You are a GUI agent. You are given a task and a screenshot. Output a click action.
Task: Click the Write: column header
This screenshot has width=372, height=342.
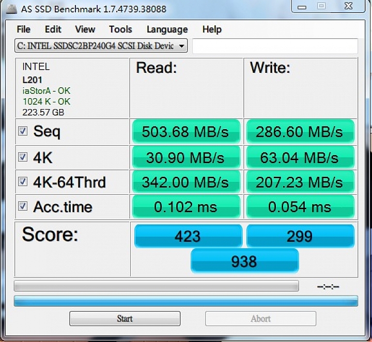pyautogui.click(x=270, y=68)
